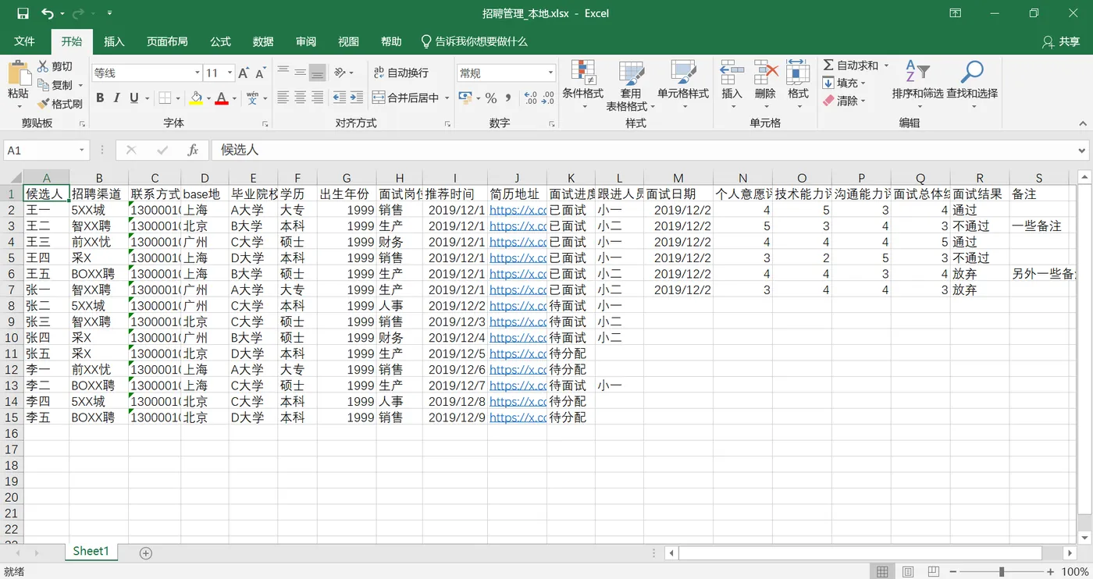This screenshot has height=579, width=1093.
Task: Open the 文件 file tab
Action: (24, 41)
